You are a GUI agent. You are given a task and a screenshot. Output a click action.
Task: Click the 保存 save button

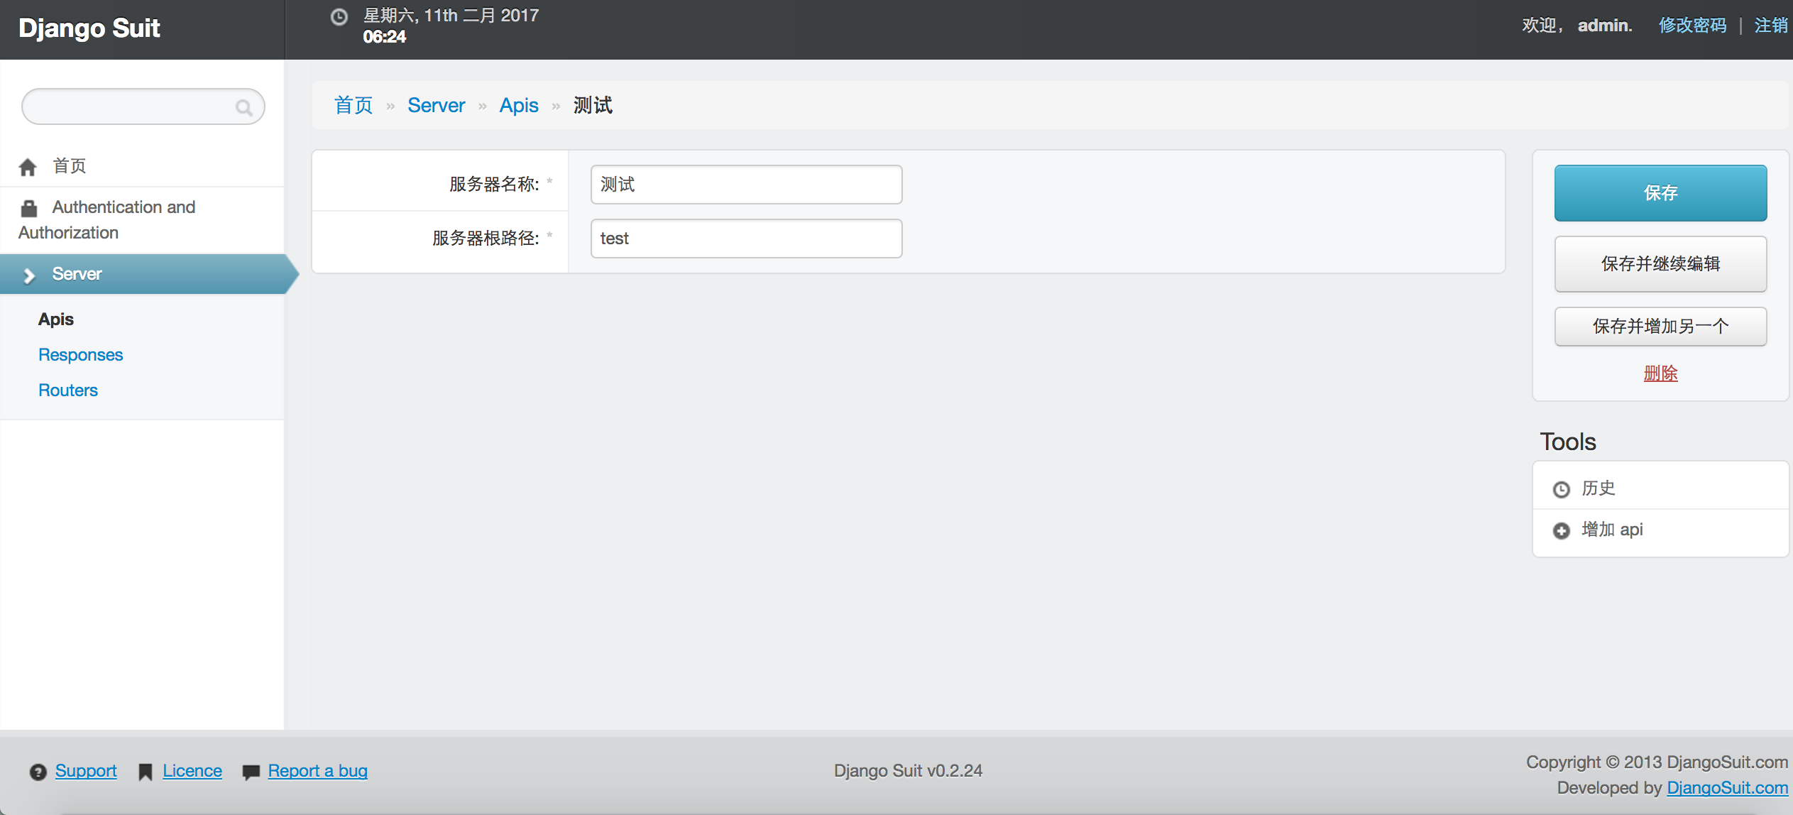coord(1660,192)
